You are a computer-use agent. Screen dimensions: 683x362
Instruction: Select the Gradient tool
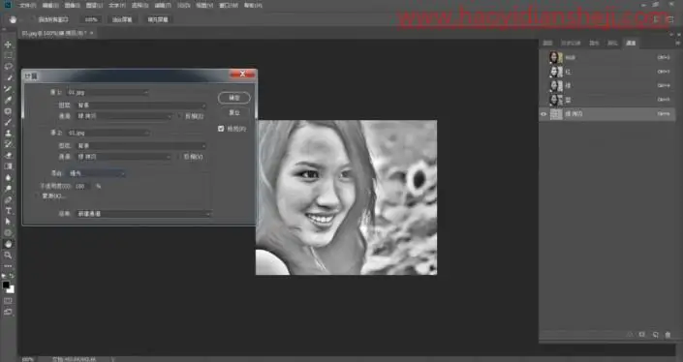point(8,166)
